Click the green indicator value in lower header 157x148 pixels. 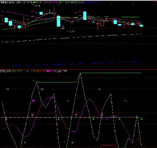coord(17,71)
